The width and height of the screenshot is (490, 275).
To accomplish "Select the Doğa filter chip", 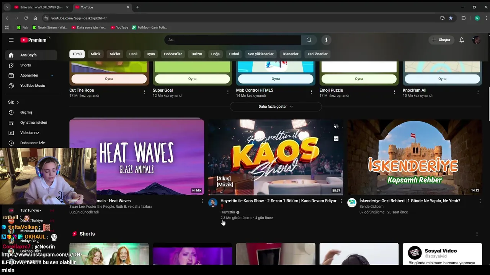I will [x=216, y=54].
